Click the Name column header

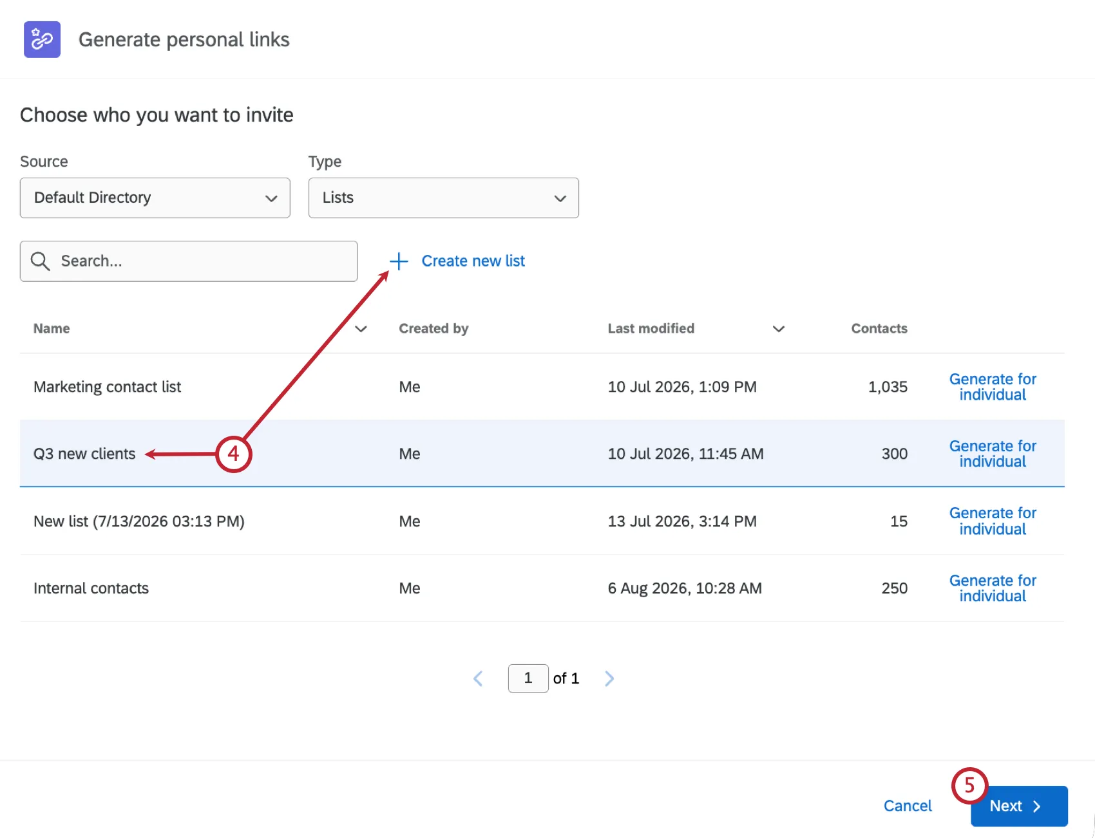52,328
